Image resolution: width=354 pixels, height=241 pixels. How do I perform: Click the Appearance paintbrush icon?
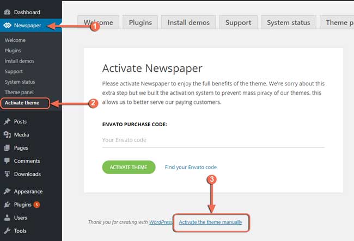7,191
